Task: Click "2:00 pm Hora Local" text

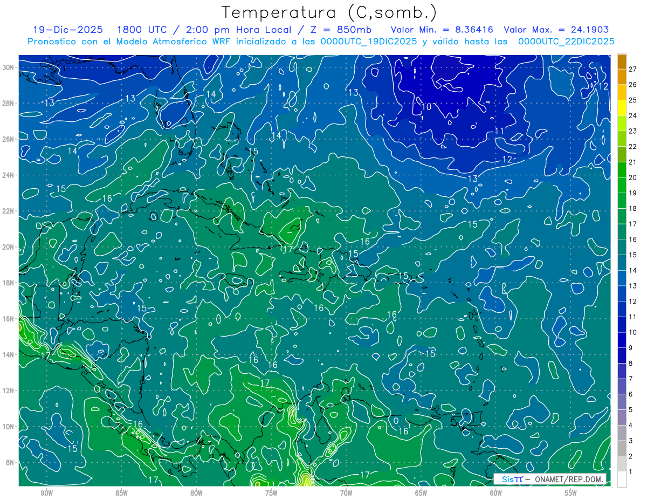Action: click(239, 30)
